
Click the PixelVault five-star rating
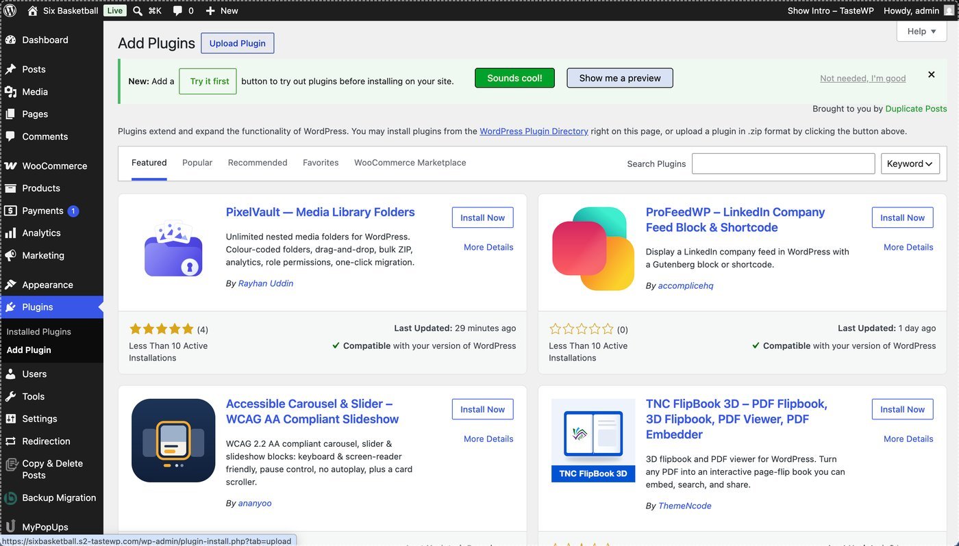point(162,329)
